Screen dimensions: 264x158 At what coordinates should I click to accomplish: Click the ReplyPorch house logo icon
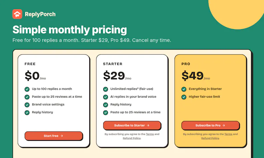(17, 14)
